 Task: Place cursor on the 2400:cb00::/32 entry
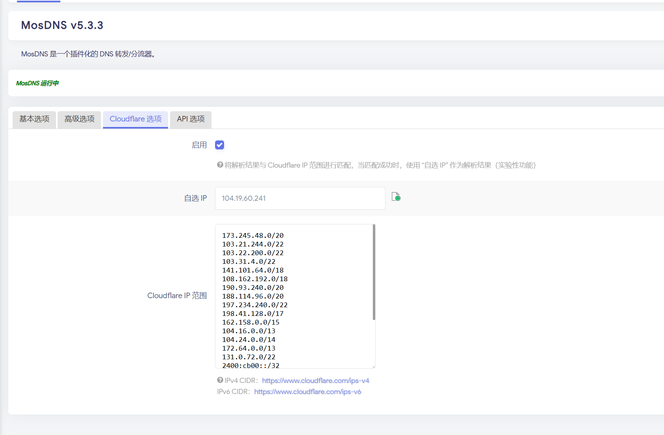click(251, 365)
